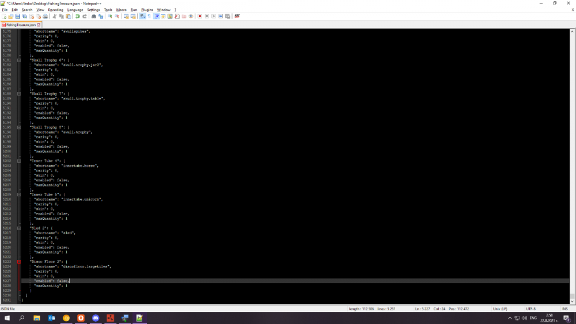Collapse the "Inner Tube 4" fold block
The width and height of the screenshot is (576, 324).
coord(18,161)
